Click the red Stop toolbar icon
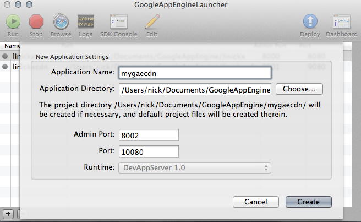Viewport: 361px width, 222px height. tap(36, 21)
